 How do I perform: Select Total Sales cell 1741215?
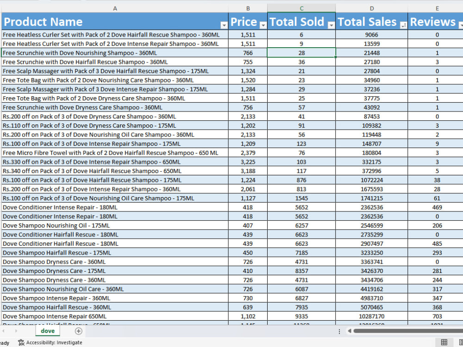pos(372,198)
